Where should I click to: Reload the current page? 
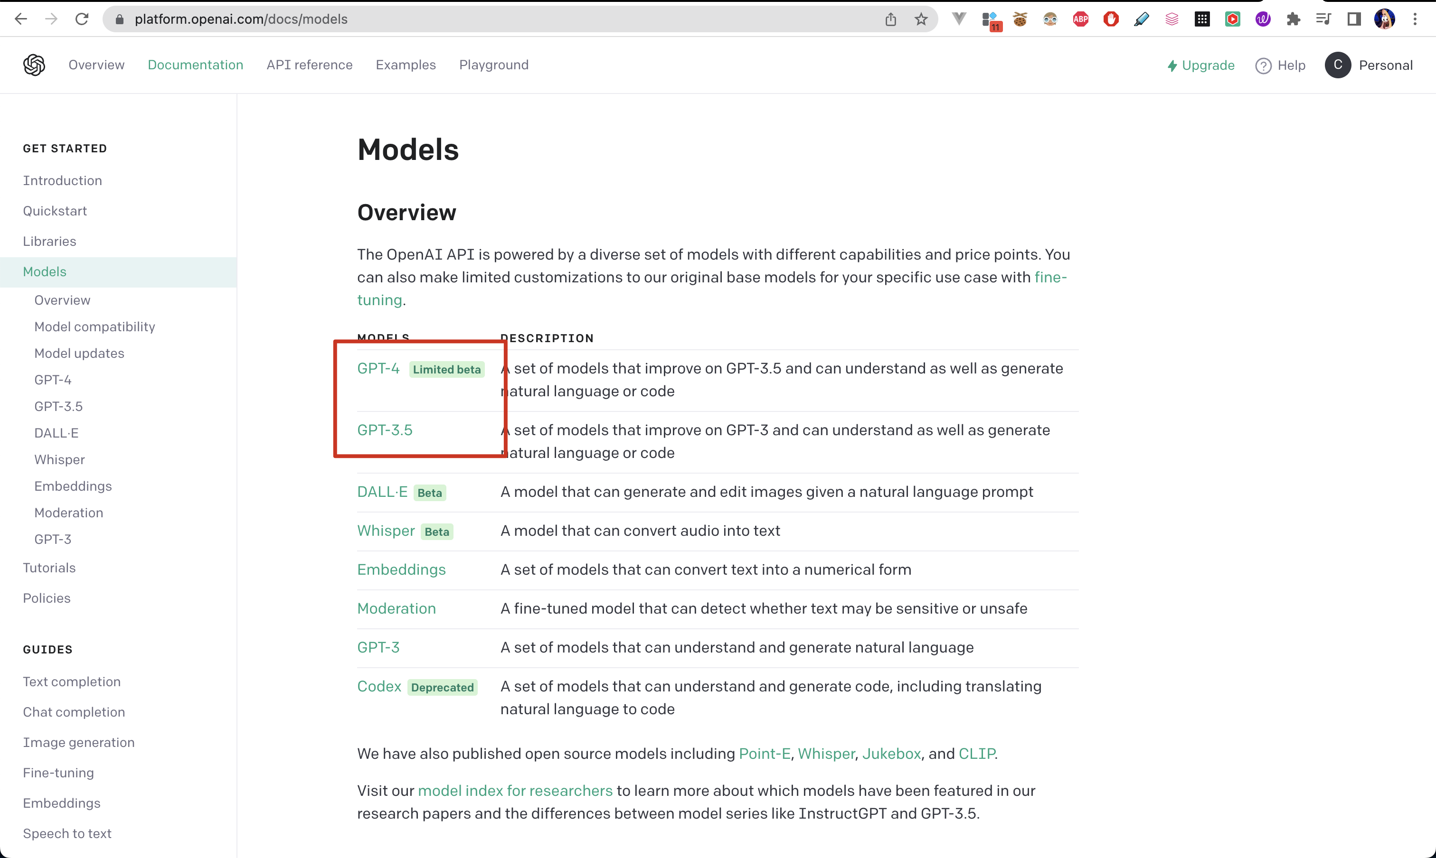pos(82,19)
